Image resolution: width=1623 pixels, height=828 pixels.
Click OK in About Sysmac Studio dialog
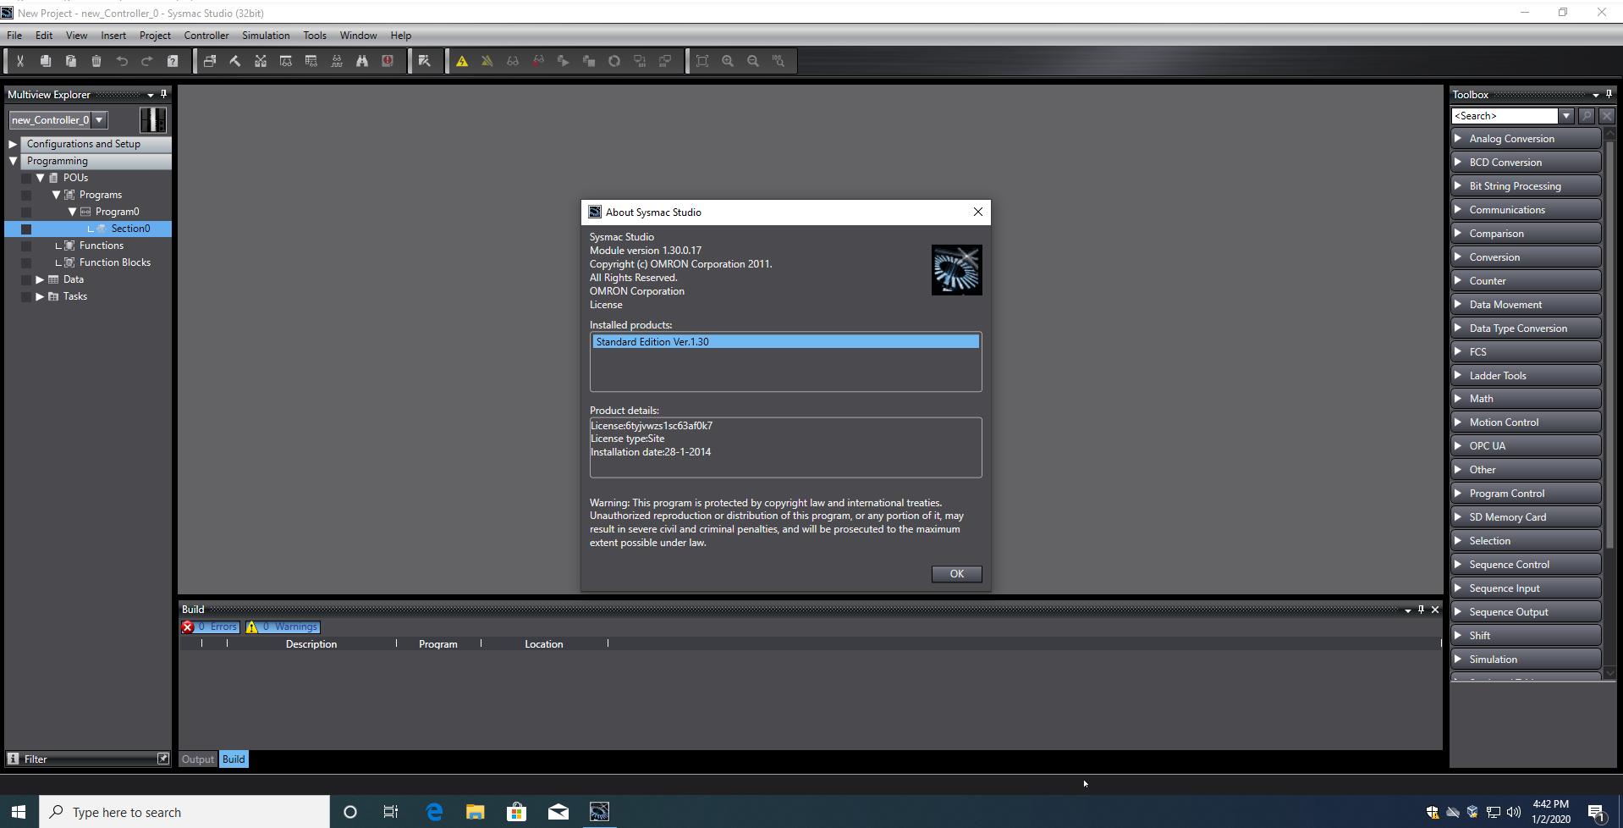click(x=957, y=574)
